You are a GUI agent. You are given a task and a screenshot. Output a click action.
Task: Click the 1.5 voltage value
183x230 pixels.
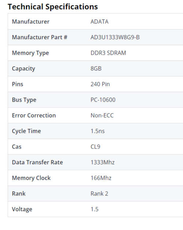(94, 209)
